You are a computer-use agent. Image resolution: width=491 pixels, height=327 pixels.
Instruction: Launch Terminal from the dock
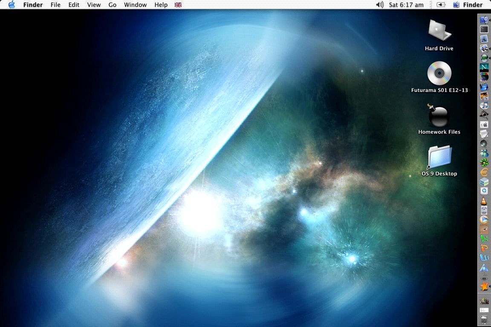[x=484, y=29]
